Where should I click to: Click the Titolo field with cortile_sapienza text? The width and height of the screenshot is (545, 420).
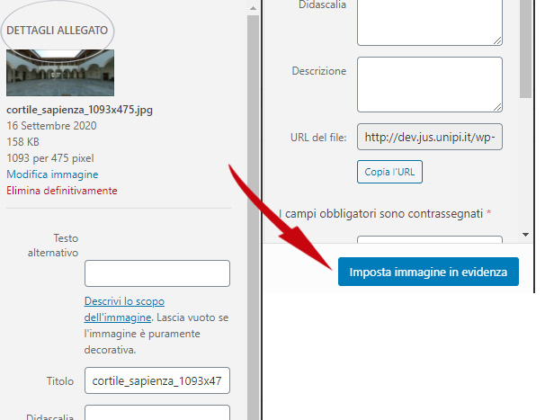157,380
